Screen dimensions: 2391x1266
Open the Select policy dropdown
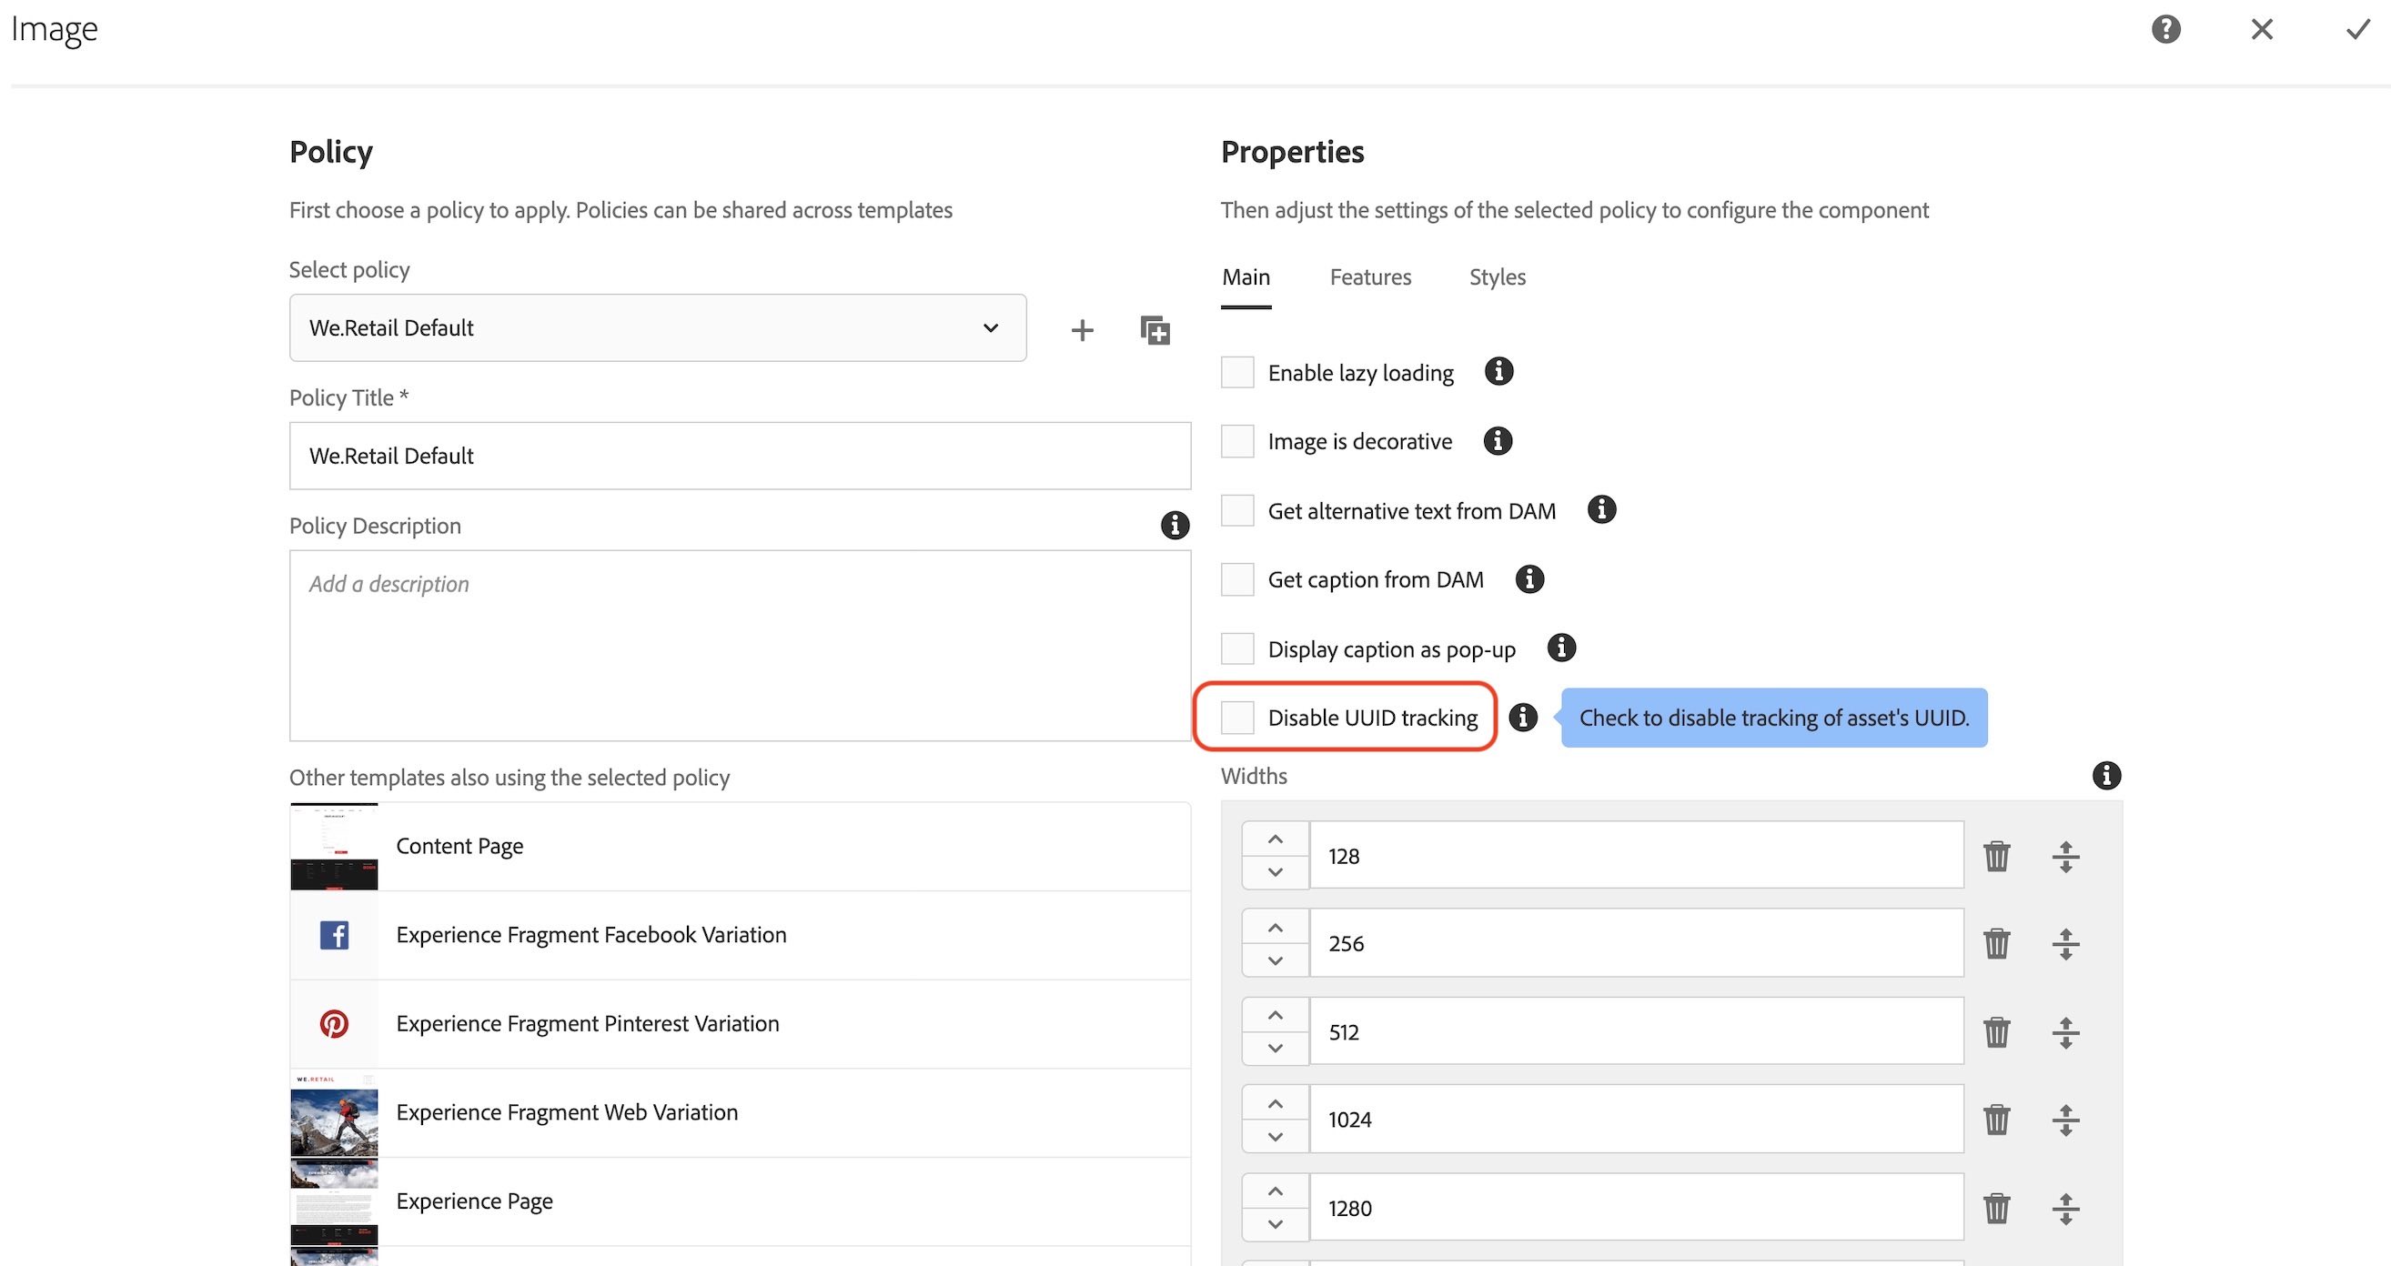point(657,327)
